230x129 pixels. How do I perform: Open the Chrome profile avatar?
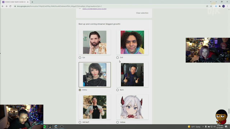point(224,6)
